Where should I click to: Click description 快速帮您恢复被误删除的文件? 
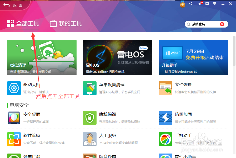tap(195, 92)
